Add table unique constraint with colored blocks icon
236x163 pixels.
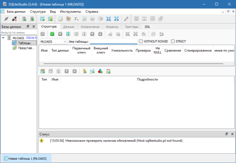[x=100, y=71]
